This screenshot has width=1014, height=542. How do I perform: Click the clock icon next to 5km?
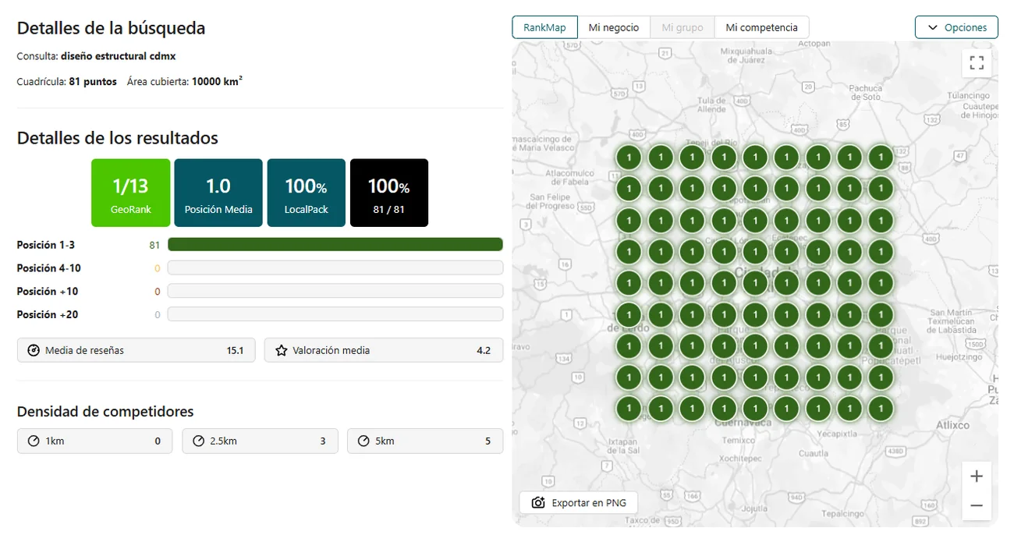[x=363, y=441]
